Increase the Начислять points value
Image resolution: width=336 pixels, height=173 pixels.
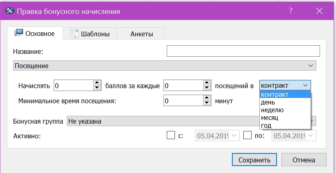point(97,83)
